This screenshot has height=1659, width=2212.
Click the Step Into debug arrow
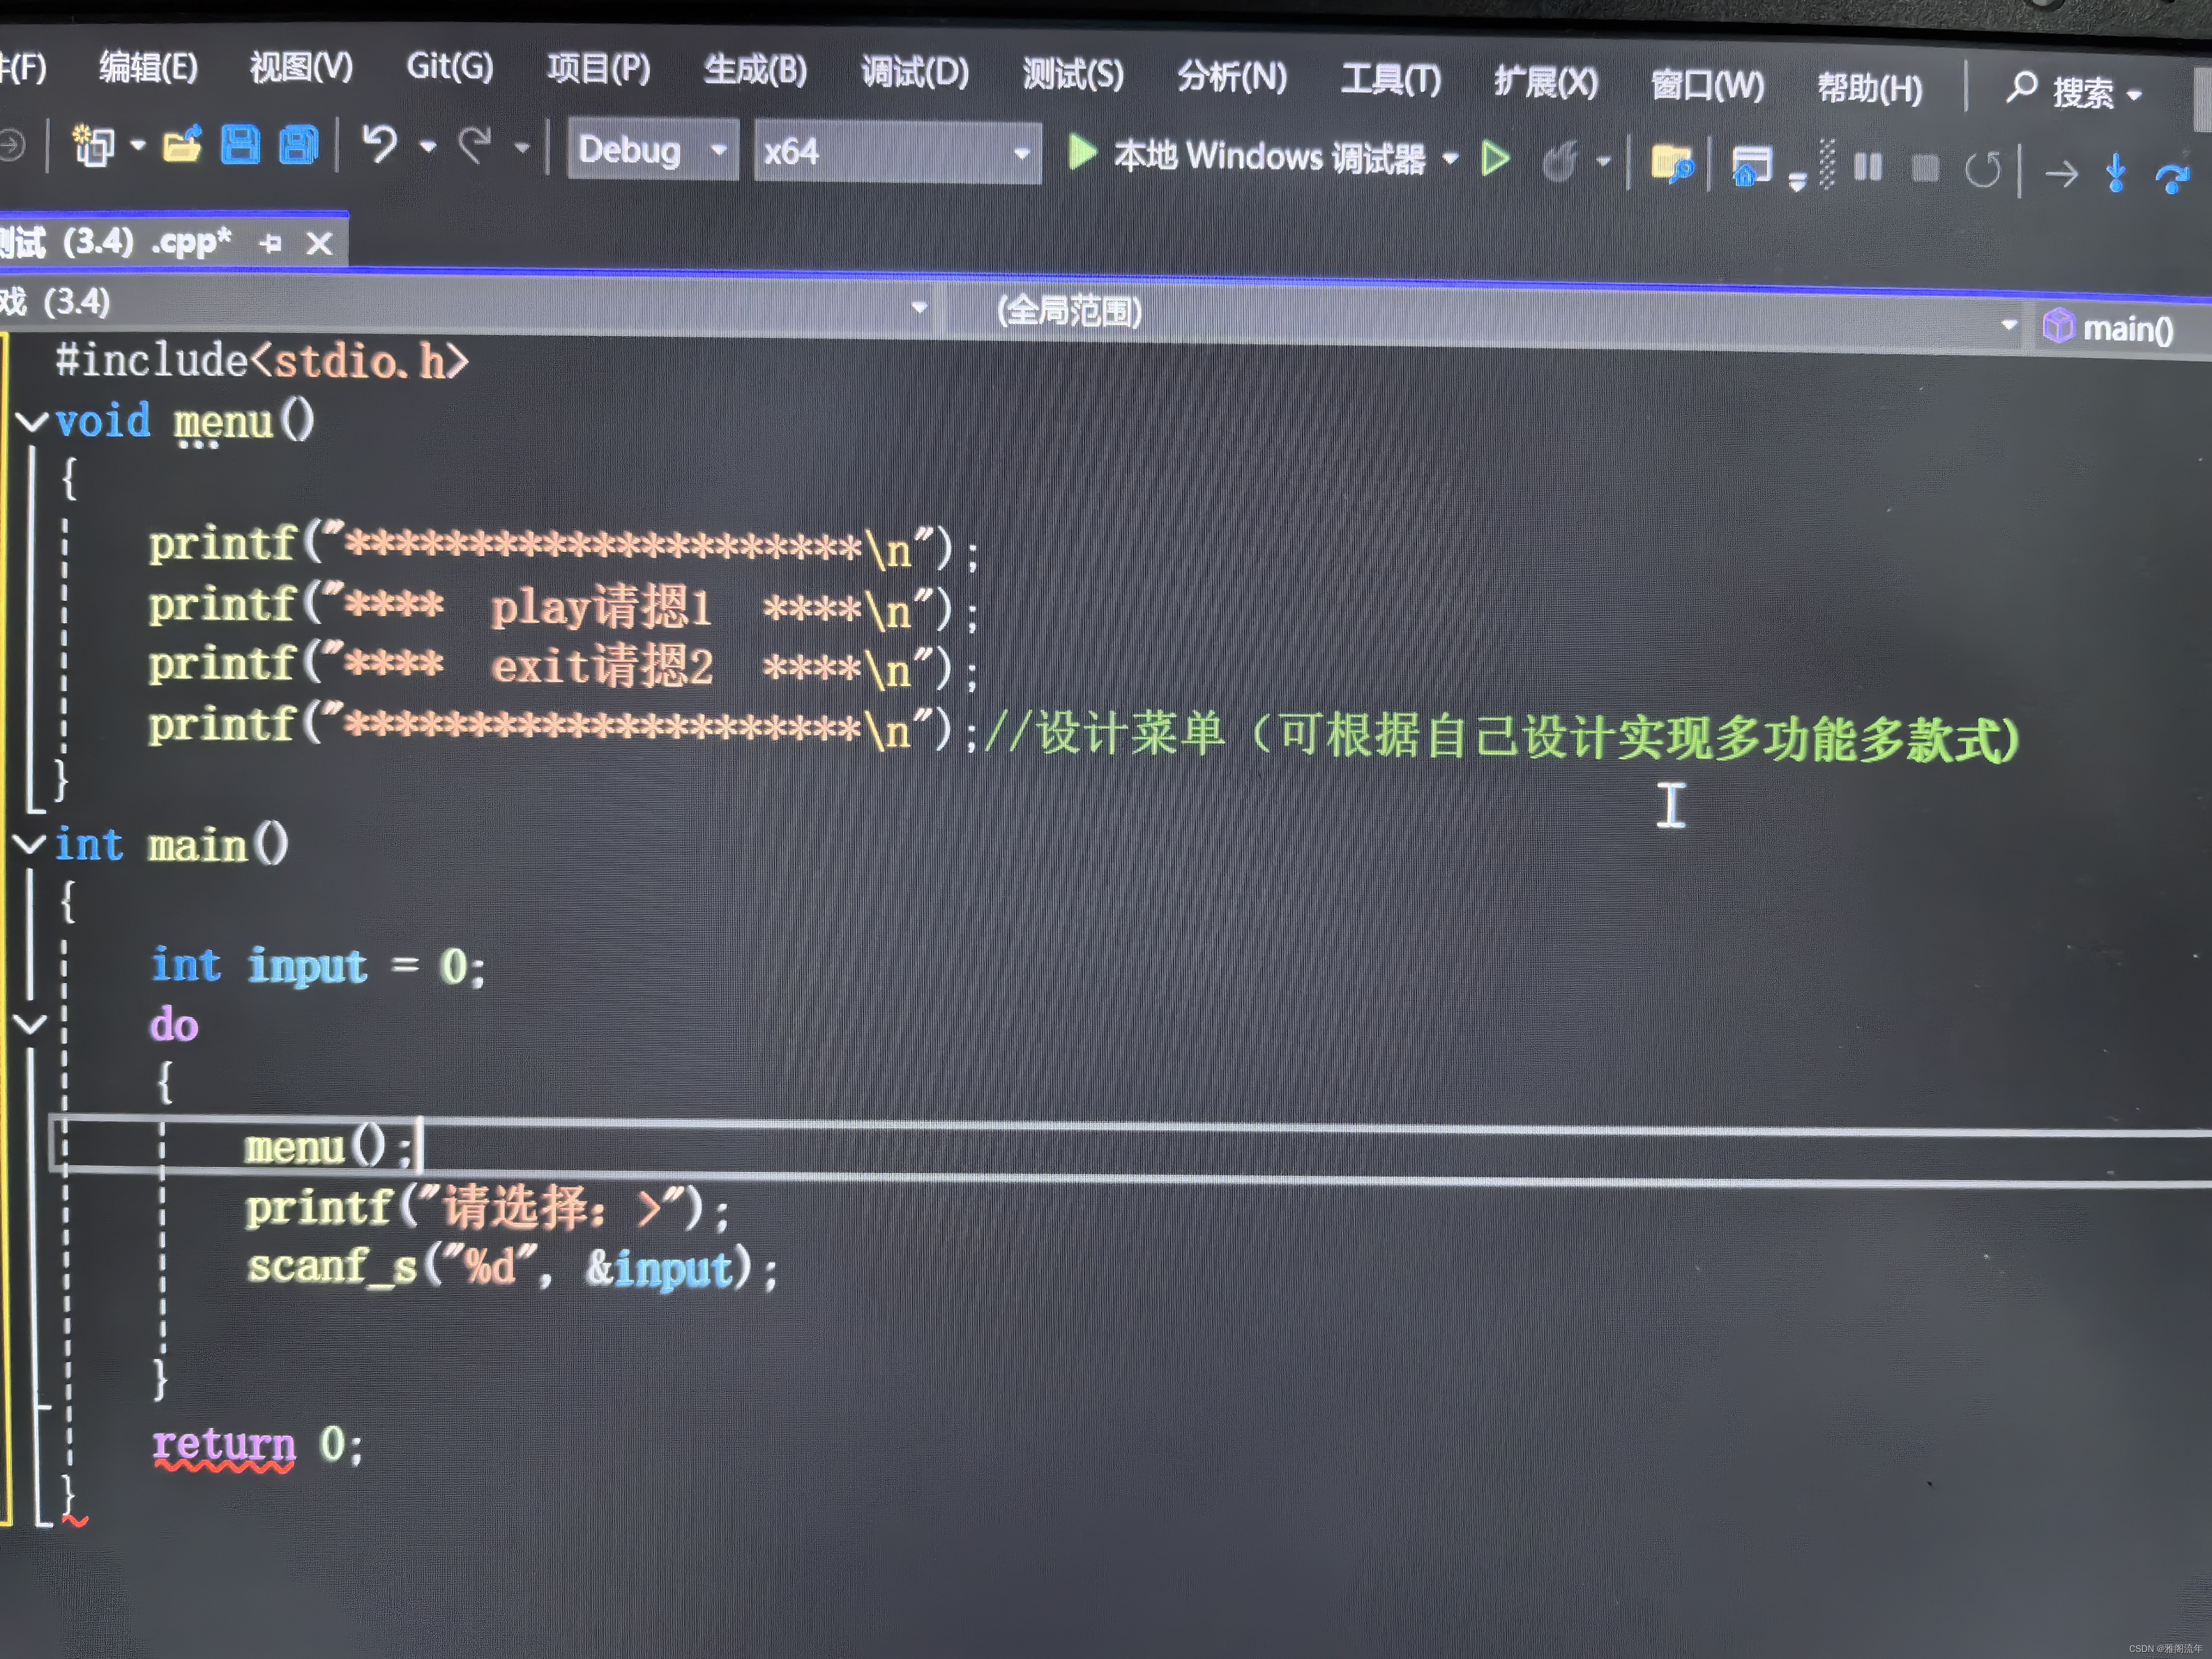(x=2115, y=173)
